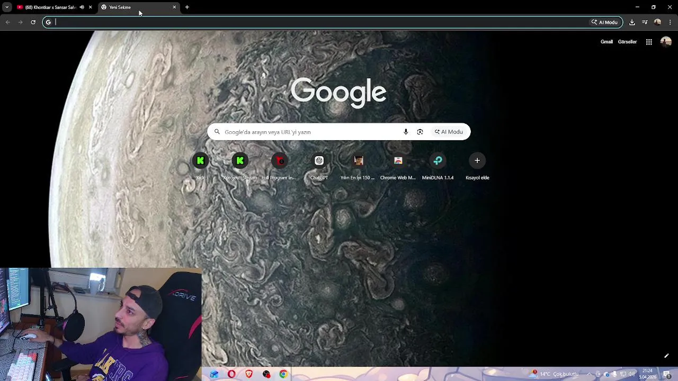Mute the YouTube tab audio speaker icon

(x=82, y=7)
